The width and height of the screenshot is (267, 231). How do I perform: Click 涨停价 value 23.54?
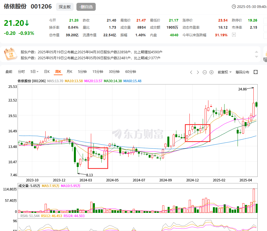[x=223, y=20]
